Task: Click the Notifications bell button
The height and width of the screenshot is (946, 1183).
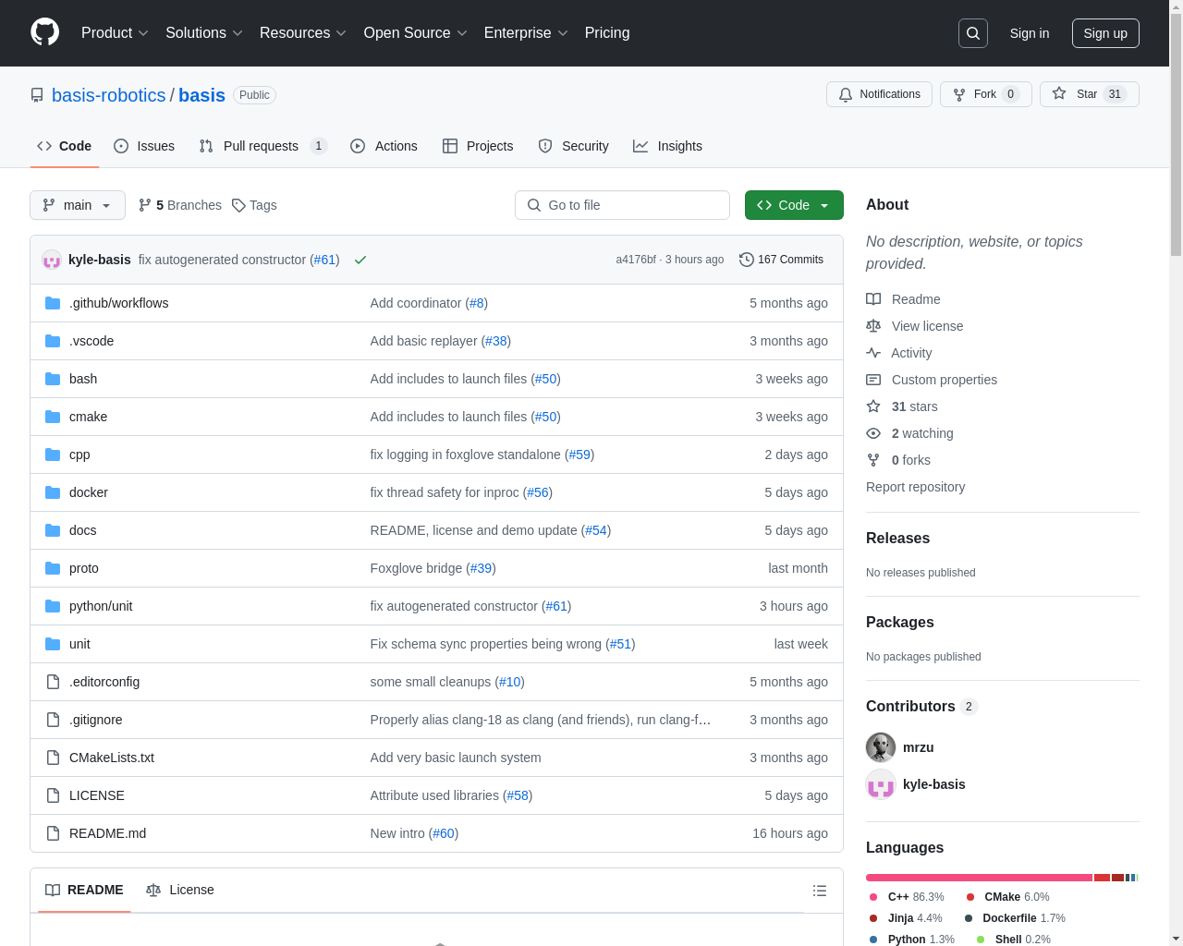Action: pos(879,94)
